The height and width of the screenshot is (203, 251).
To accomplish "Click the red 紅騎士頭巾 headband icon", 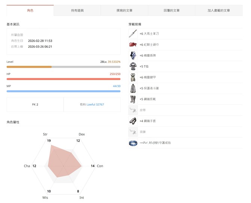I will 133,45.
